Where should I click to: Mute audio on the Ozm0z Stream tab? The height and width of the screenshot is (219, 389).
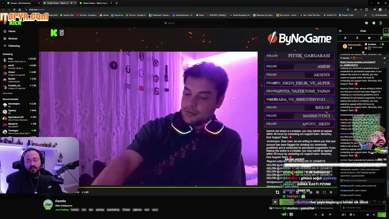[x=71, y=3]
